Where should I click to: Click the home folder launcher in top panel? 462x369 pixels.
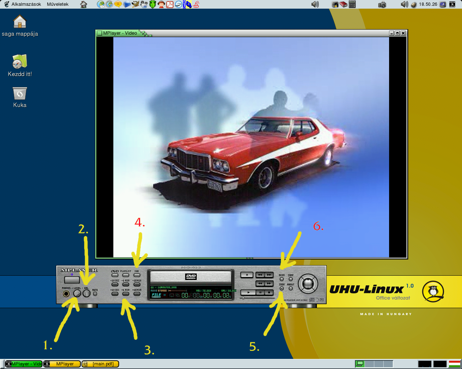83,4
